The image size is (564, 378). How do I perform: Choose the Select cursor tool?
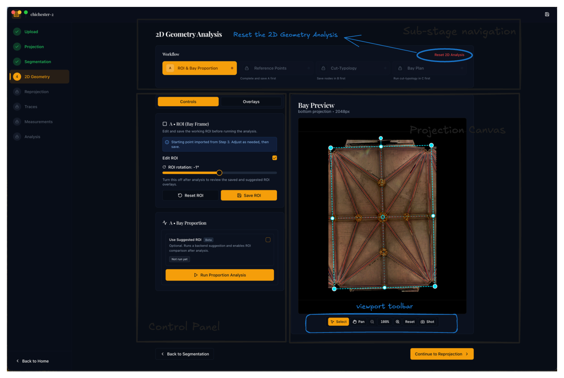(x=338, y=322)
